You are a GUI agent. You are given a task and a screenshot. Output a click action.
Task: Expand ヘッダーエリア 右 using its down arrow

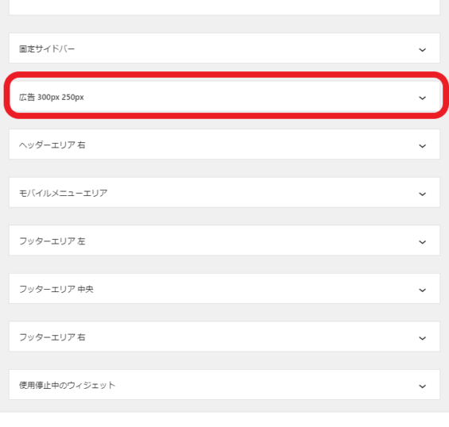click(422, 146)
